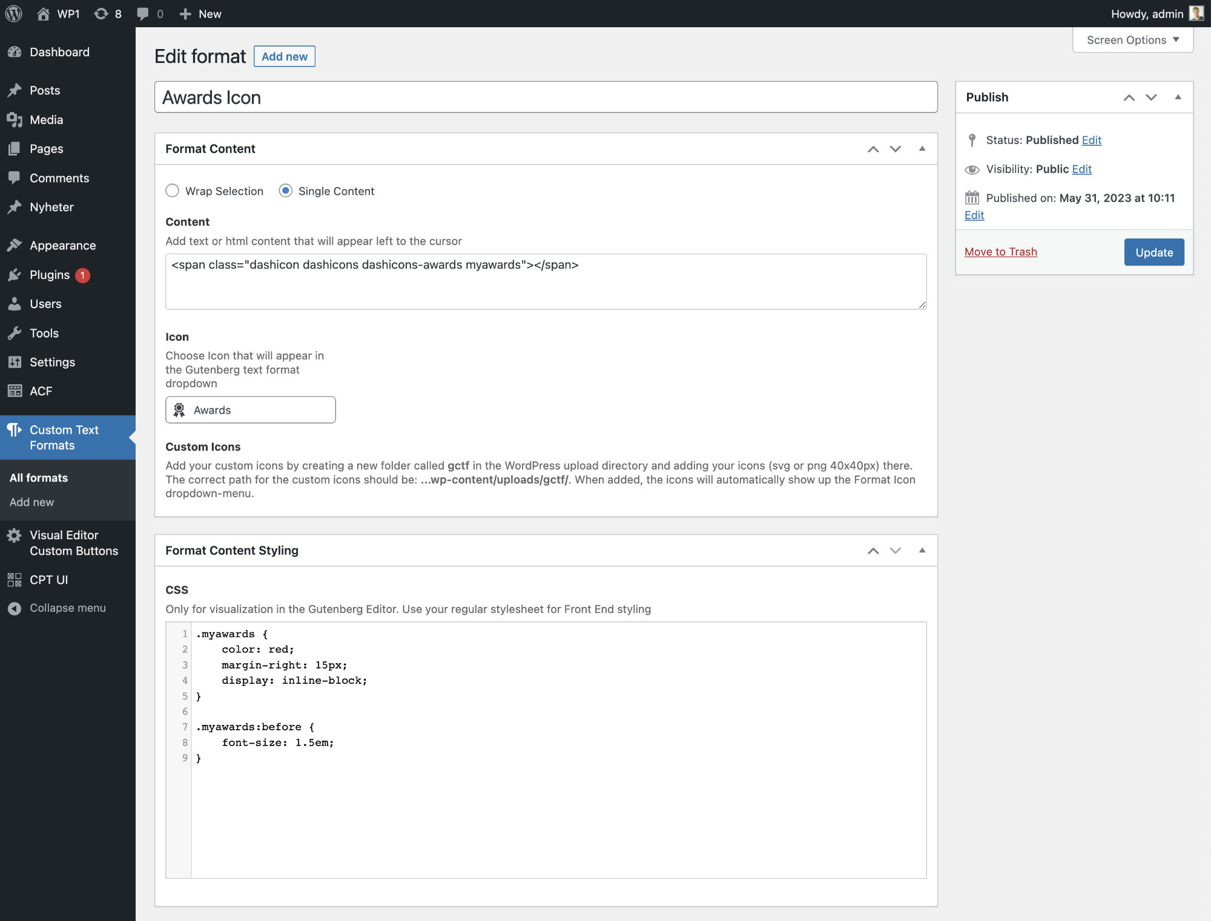Open the Add new submenu item
Screen dimensions: 1211x921
click(x=31, y=502)
